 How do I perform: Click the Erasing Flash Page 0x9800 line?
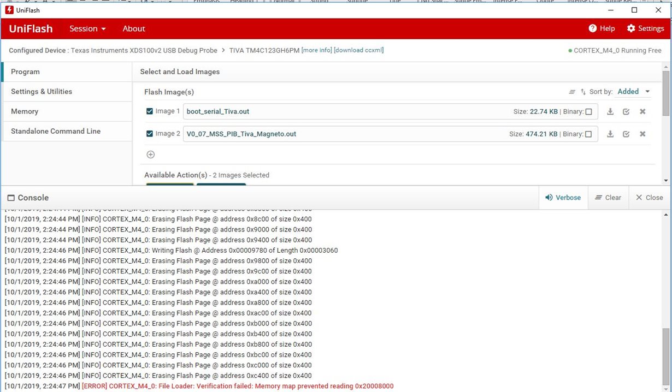[x=158, y=260]
